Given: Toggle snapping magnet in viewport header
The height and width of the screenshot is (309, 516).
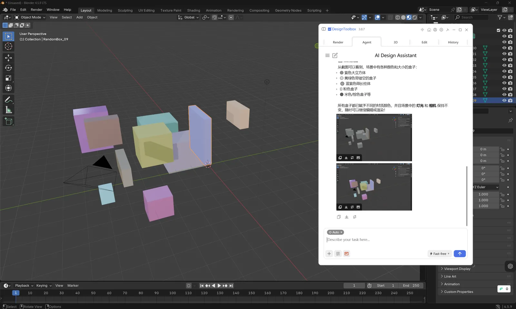Looking at the screenshot, I should coord(214,17).
